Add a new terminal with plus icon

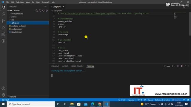[172, 66]
